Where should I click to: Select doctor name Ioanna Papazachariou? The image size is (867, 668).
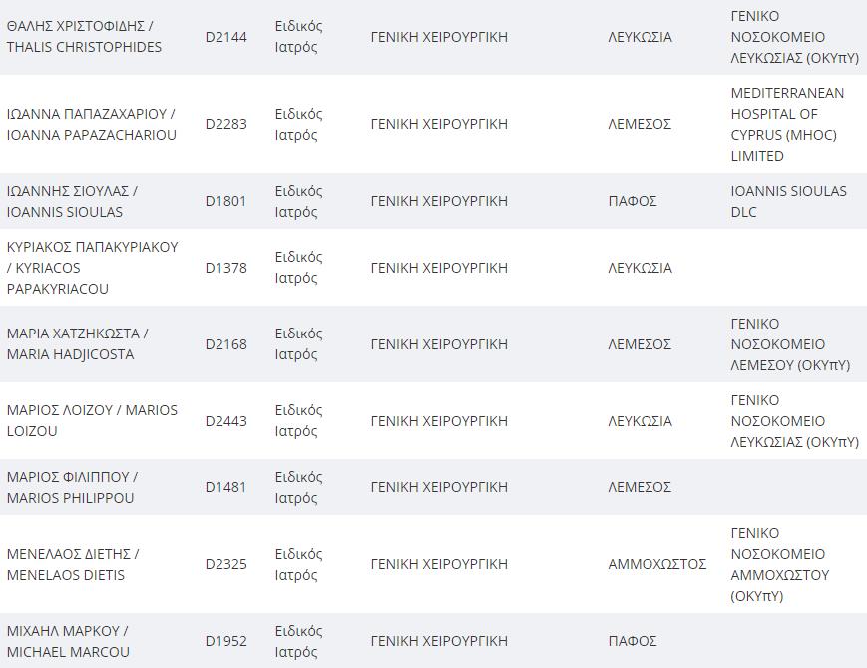tap(91, 124)
